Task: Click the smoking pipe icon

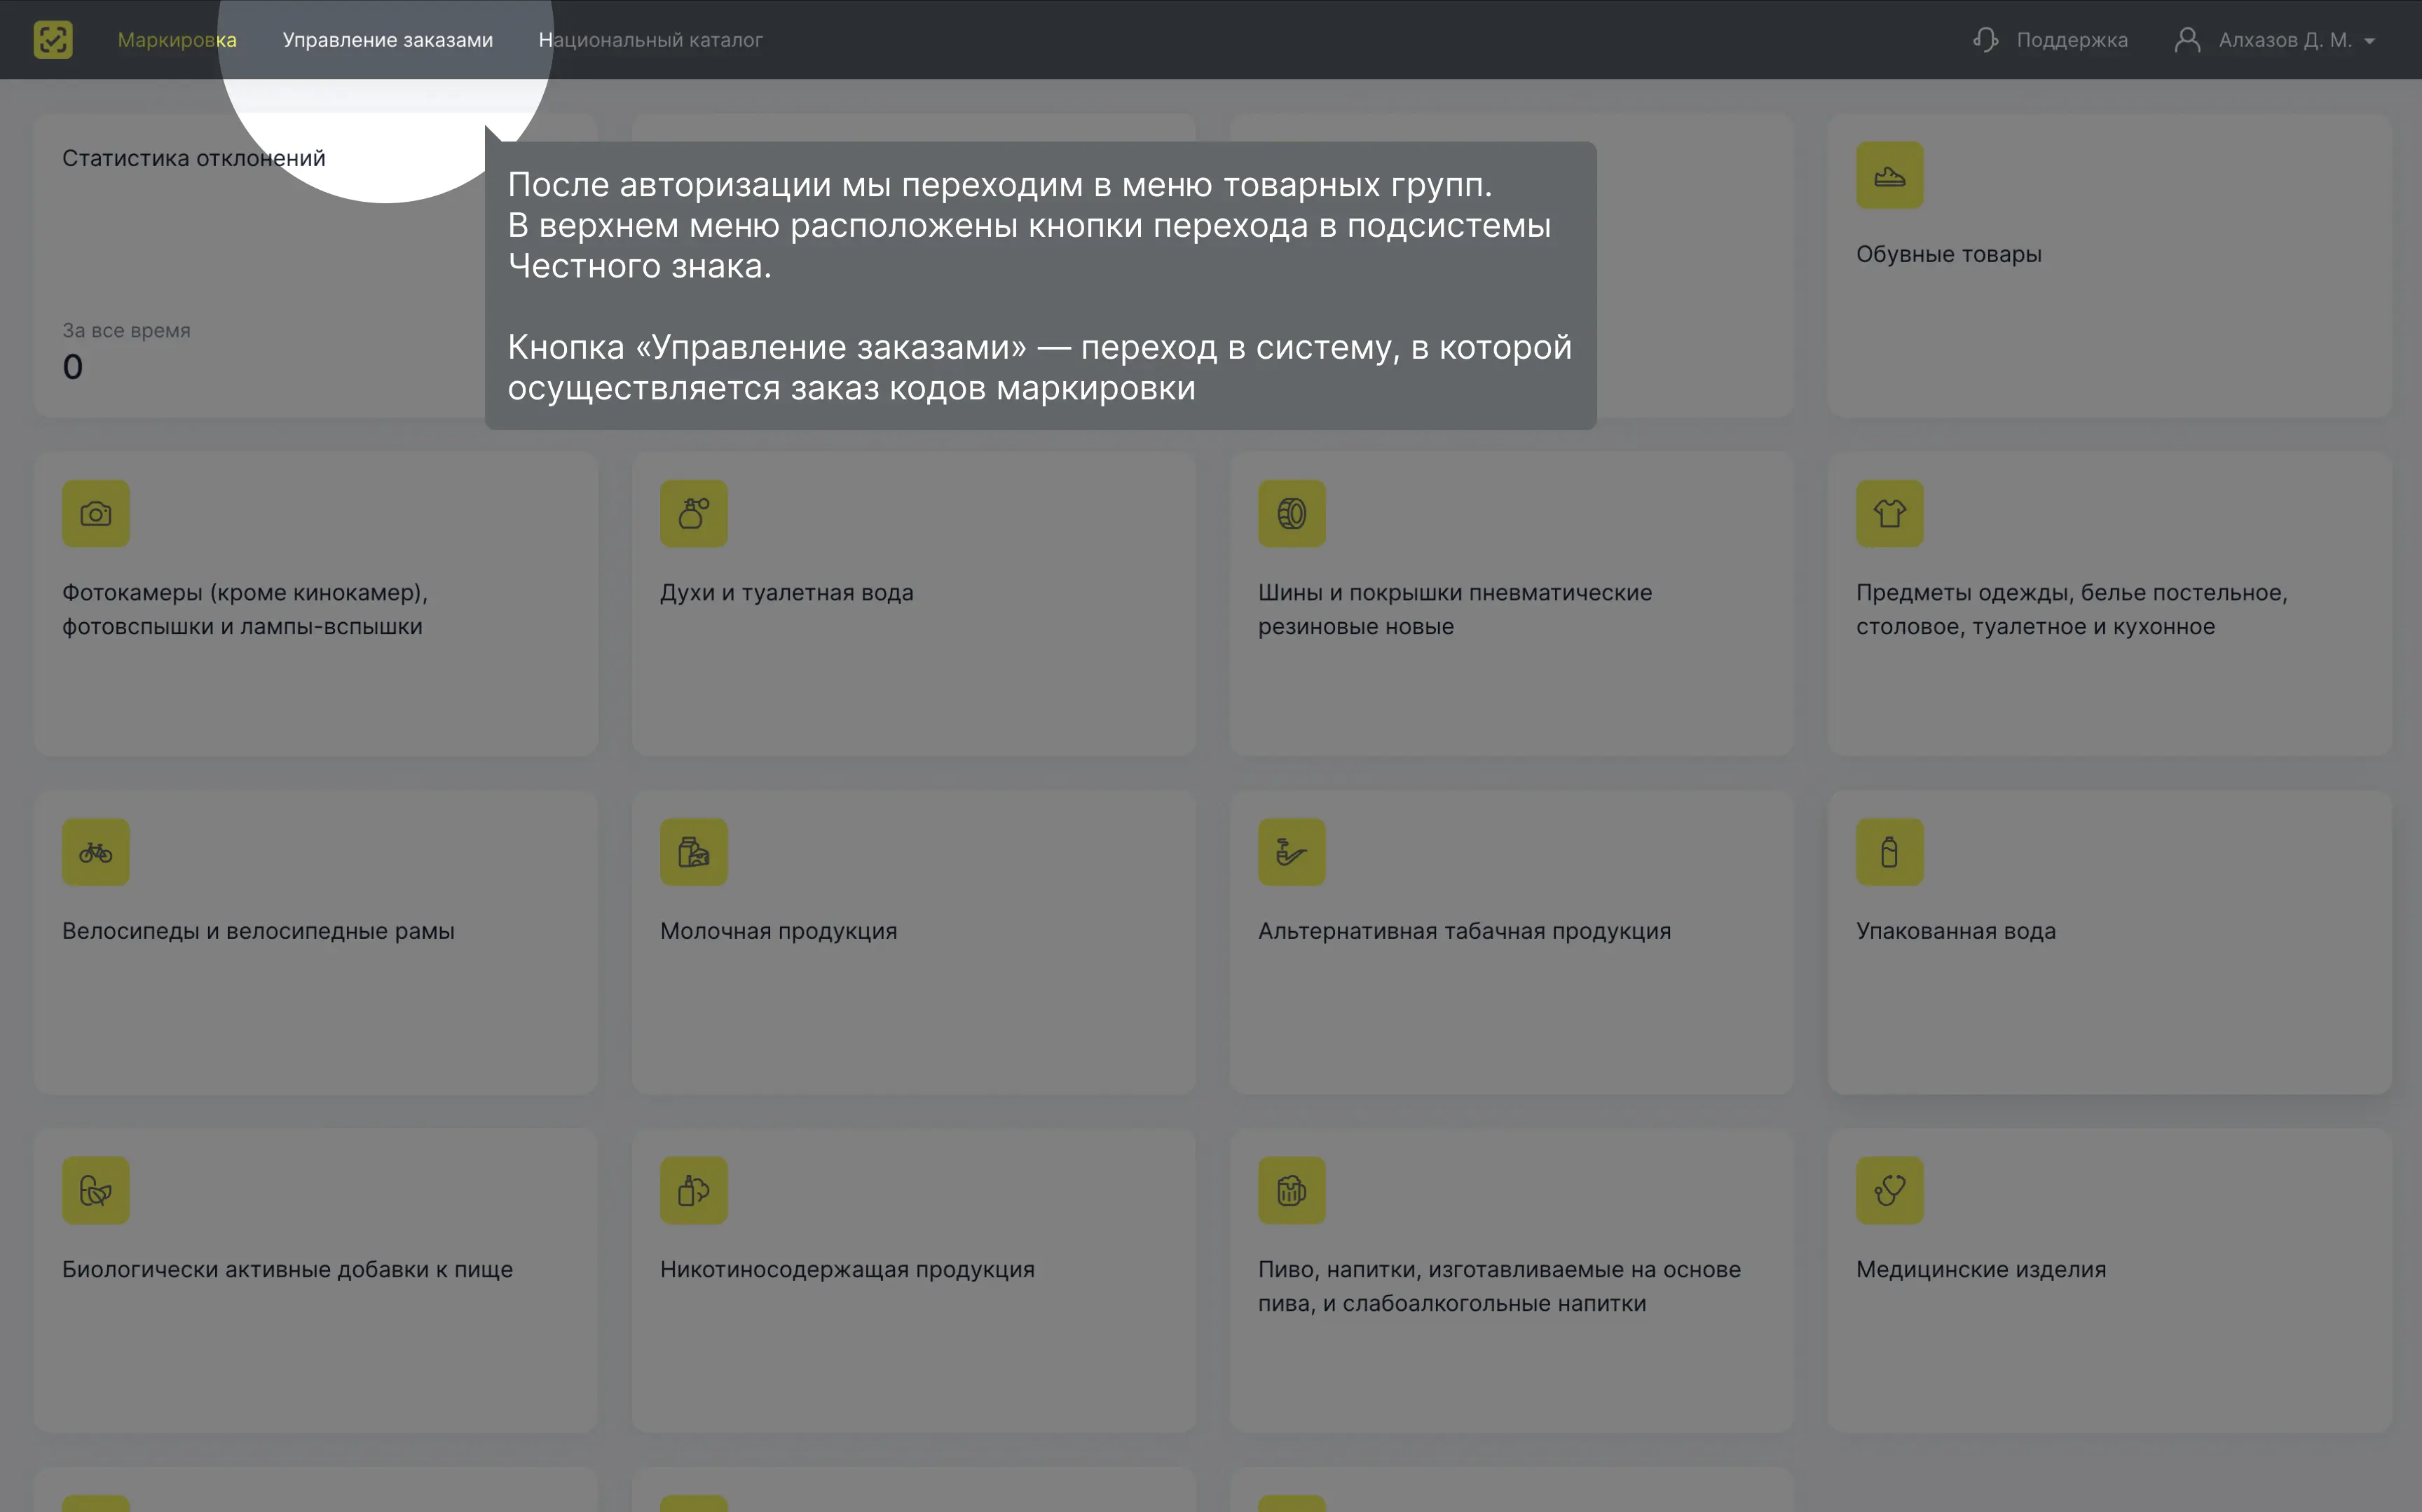Action: (1292, 852)
